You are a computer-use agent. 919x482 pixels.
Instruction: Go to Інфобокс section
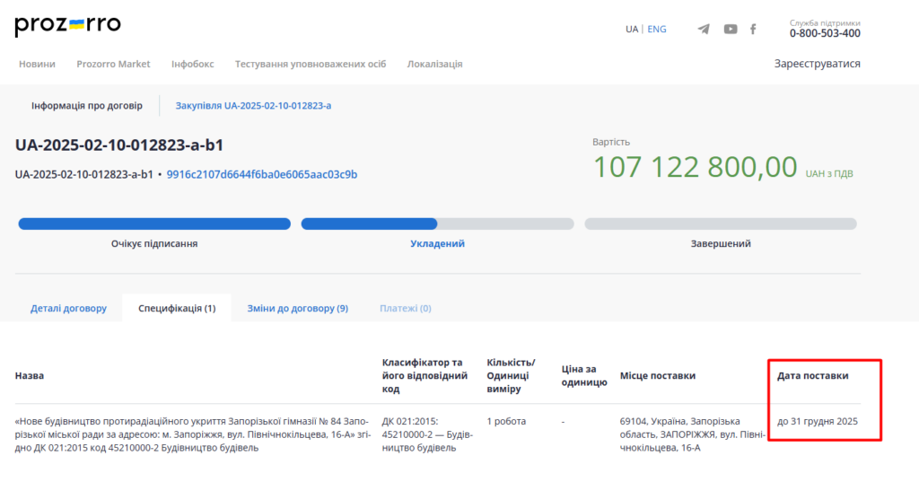pos(192,64)
